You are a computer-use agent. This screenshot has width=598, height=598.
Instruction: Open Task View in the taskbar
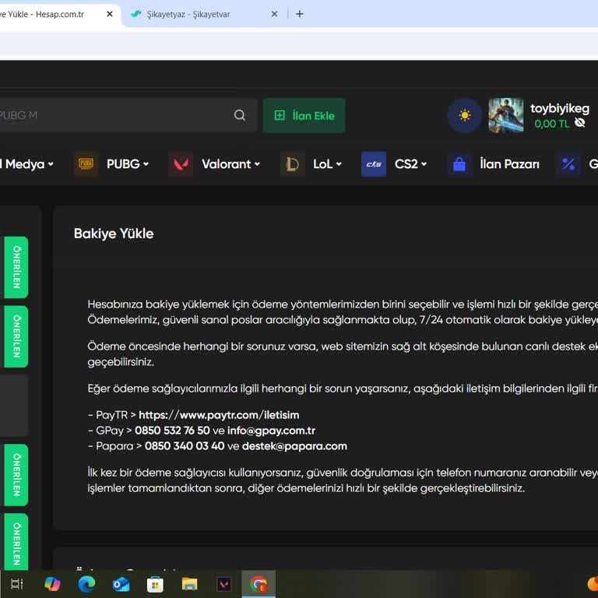coord(17,584)
